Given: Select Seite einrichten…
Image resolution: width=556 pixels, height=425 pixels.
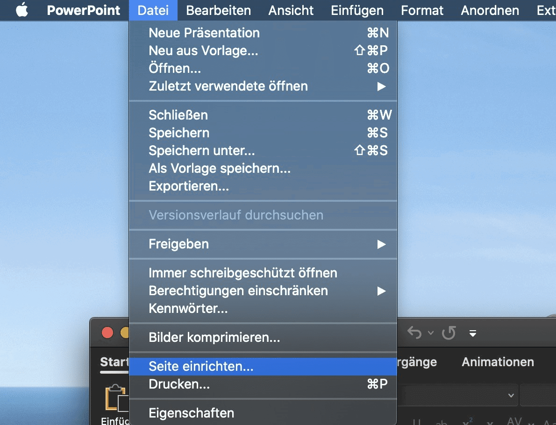Looking at the screenshot, I should point(263,366).
